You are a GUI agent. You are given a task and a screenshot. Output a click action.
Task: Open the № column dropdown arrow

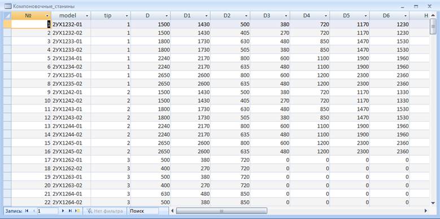point(47,16)
